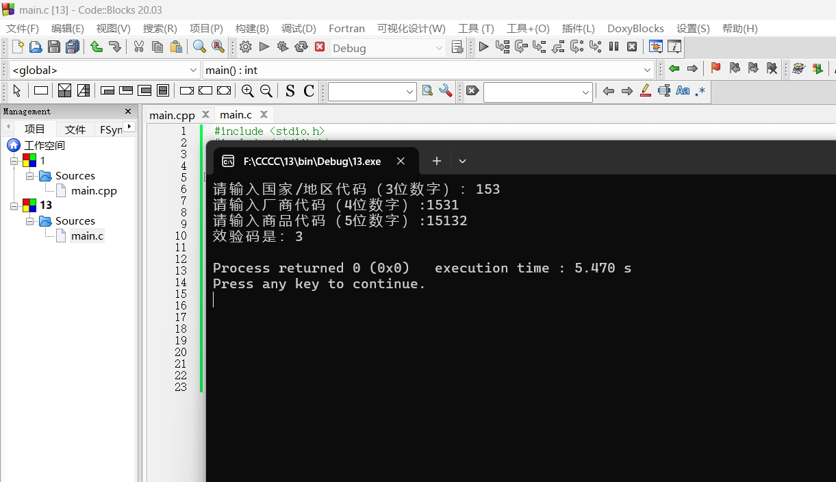Screen dimensions: 836x482
Task: Build and run using the gear-play icon
Action: [x=283, y=47]
